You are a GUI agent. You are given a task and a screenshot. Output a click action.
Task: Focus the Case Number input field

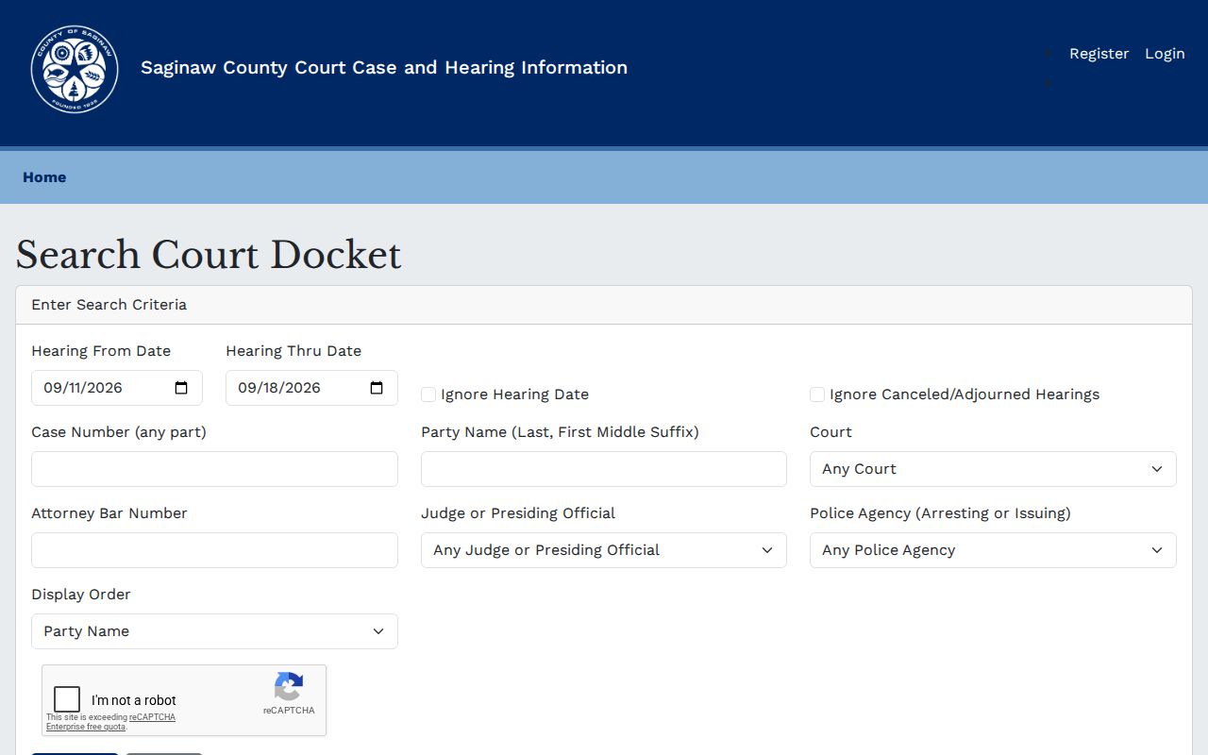(x=214, y=469)
